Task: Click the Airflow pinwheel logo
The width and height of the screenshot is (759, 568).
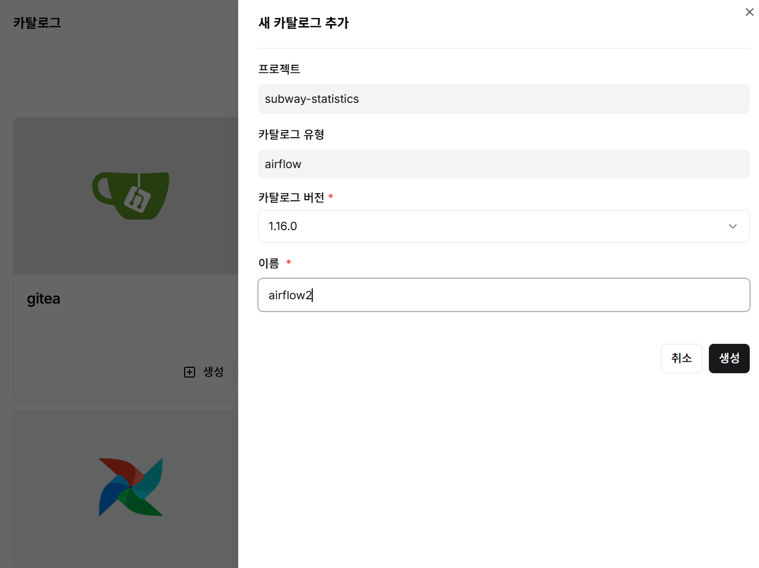Action: pyautogui.click(x=131, y=487)
